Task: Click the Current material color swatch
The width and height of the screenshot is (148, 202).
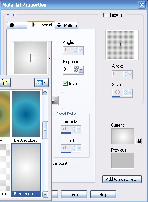Action: coord(122,136)
